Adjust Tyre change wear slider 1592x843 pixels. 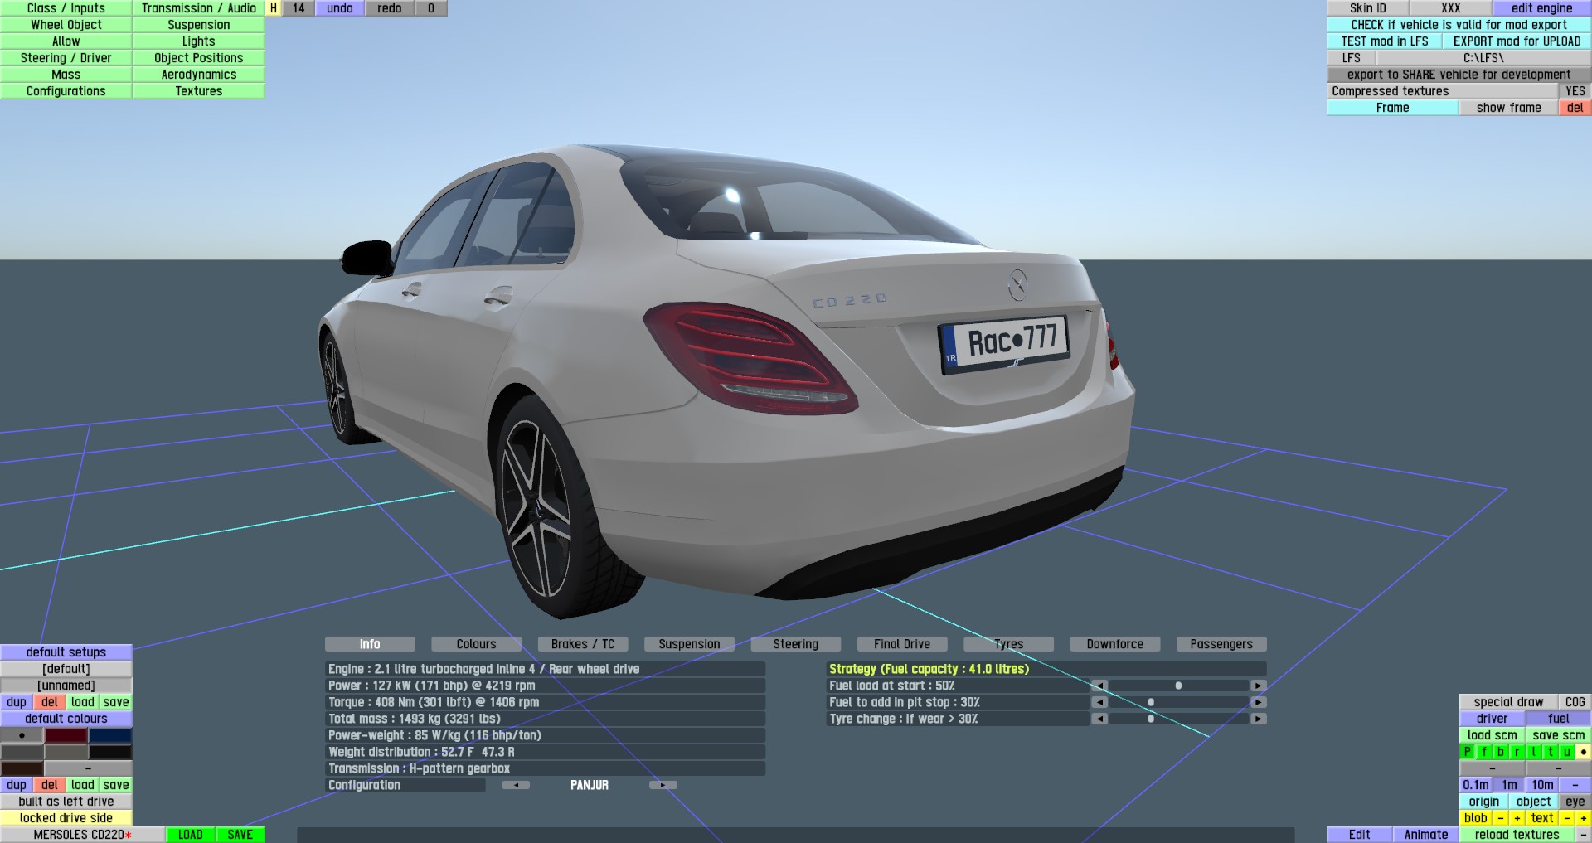1179,719
